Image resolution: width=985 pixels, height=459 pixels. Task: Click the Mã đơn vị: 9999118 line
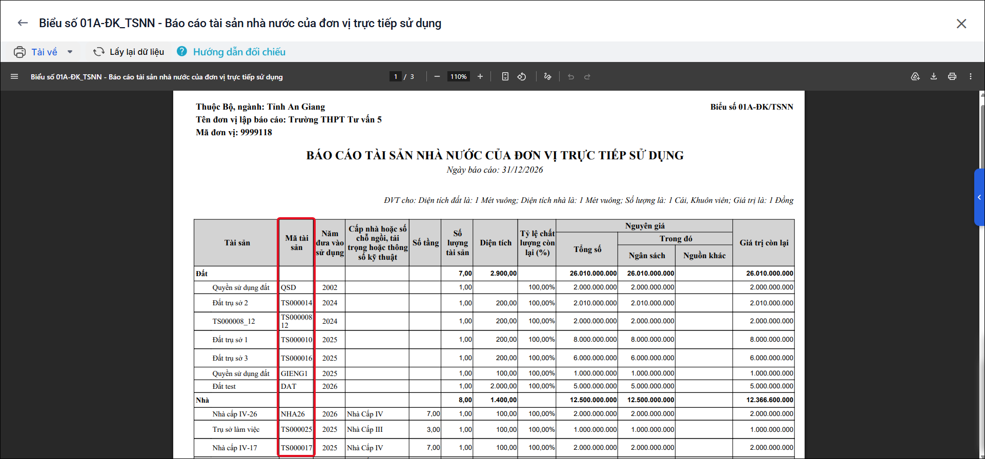(234, 132)
